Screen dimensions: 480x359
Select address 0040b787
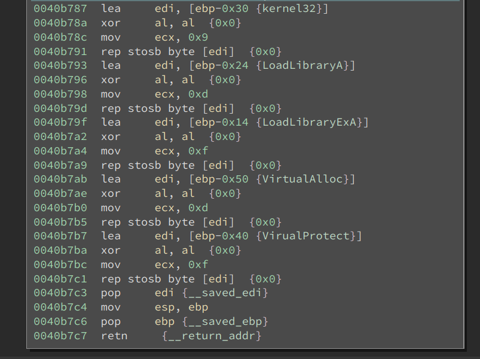point(60,8)
